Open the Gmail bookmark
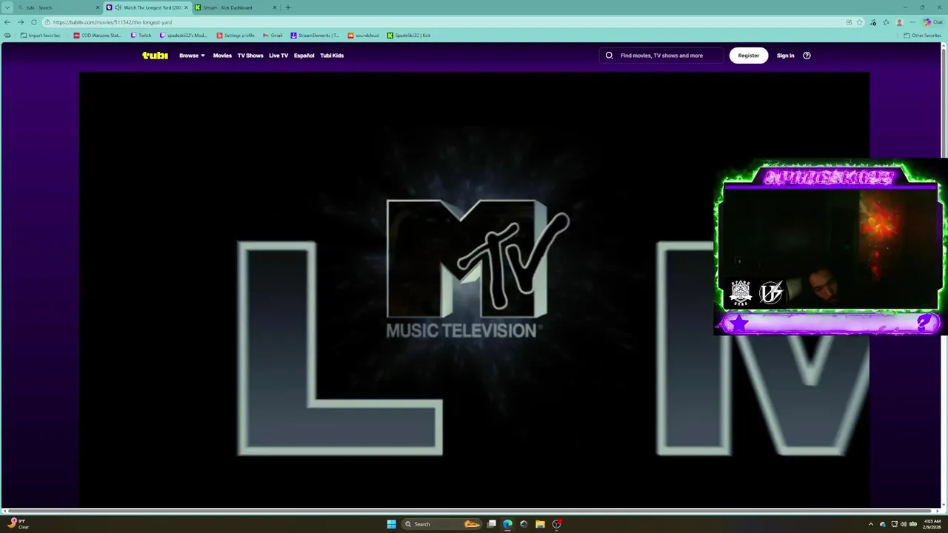Viewport: 948px width, 533px height. pos(273,36)
